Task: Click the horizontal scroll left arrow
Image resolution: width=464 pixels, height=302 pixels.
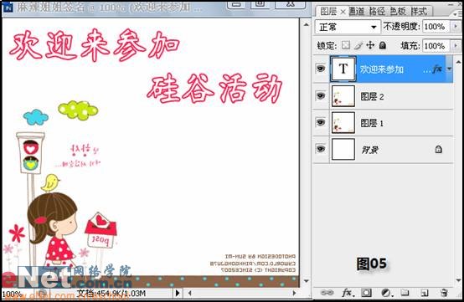Action: [189, 293]
